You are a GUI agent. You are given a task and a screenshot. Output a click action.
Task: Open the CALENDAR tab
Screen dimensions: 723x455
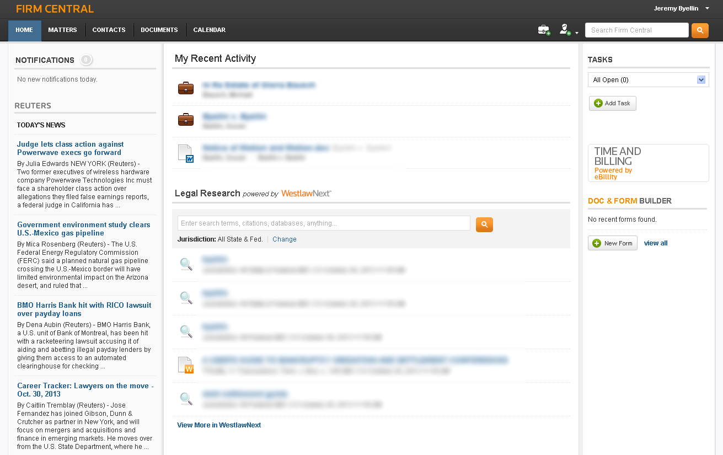pos(209,30)
